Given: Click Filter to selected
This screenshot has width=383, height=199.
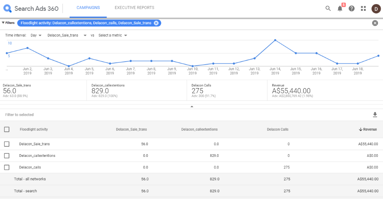Looking at the screenshot, I should [x=19, y=115].
